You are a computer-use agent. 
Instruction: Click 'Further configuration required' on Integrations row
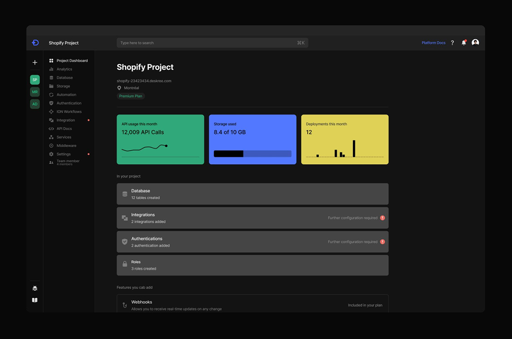[x=352, y=218]
